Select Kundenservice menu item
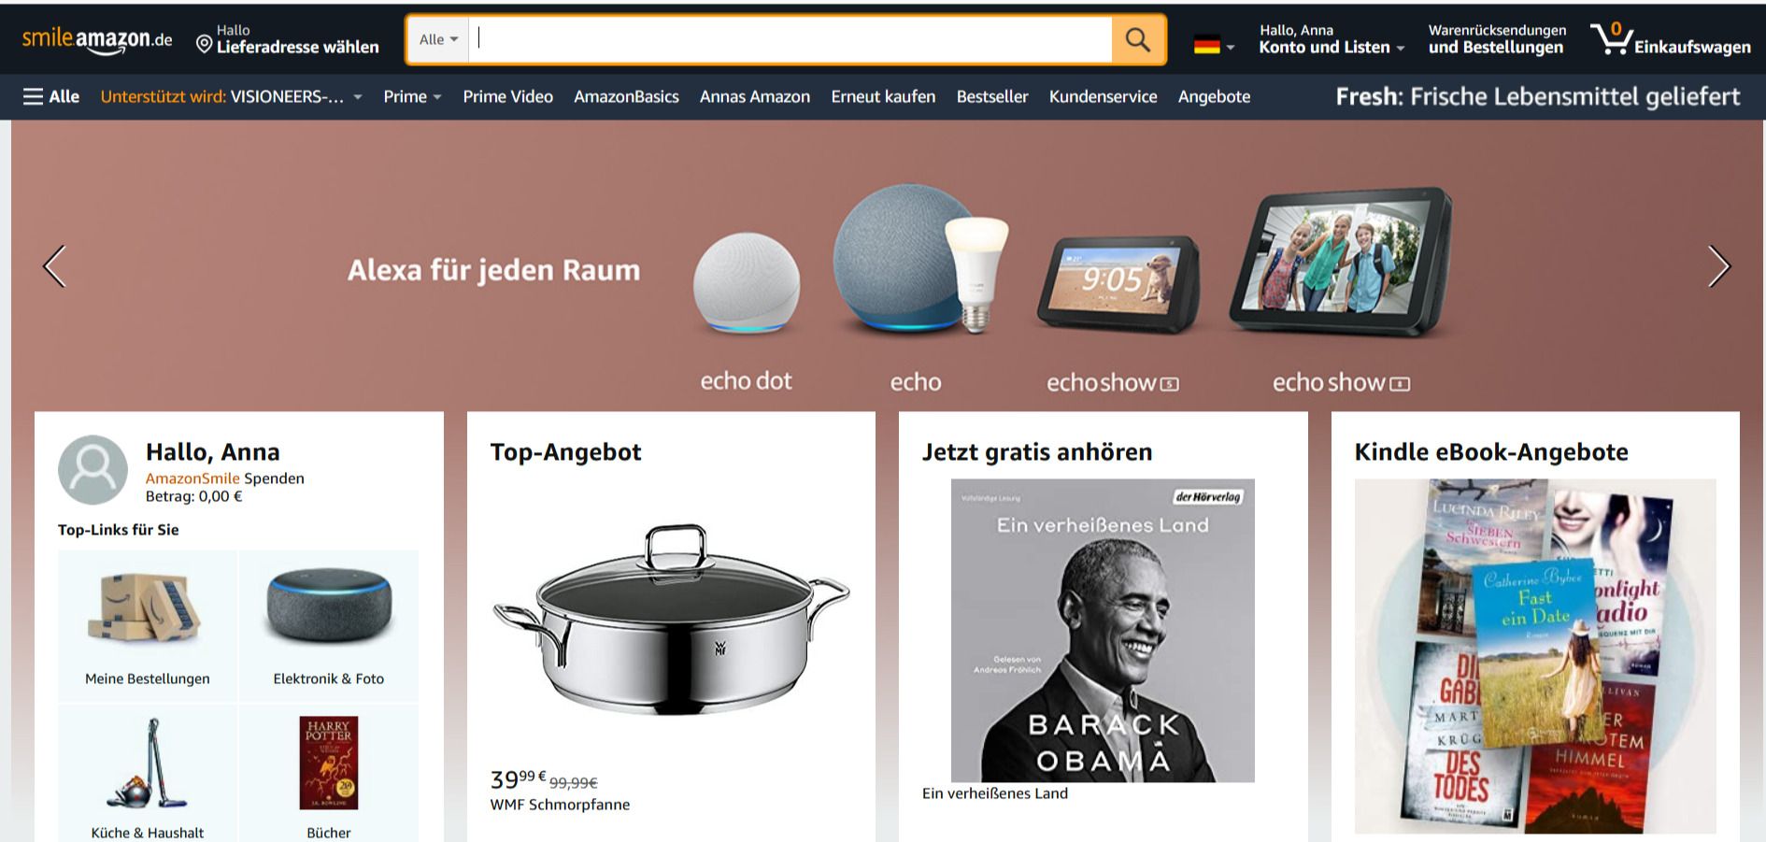Screen dimensions: 1766x842 coord(1103,96)
